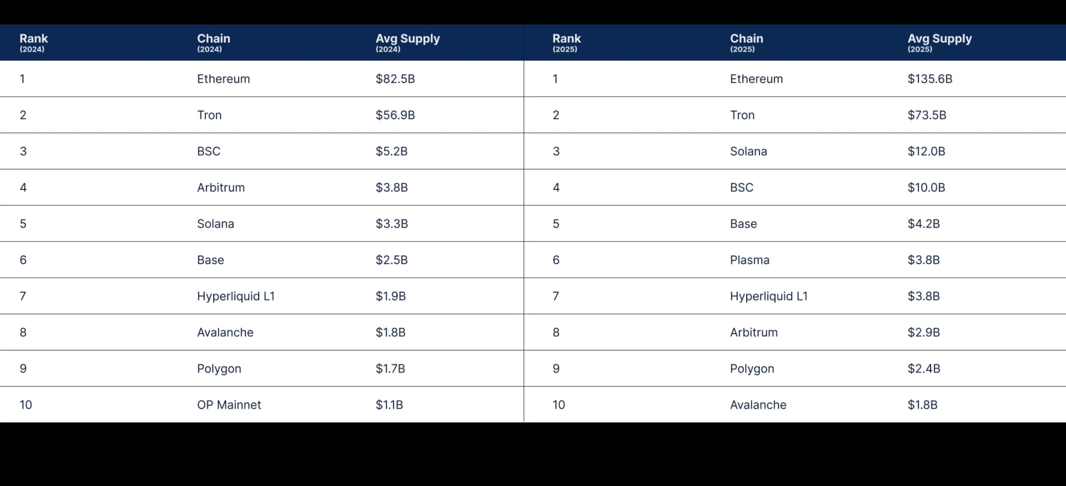Screen dimensions: 1066x486
Task: Select the $12.0B average supply cell
Action: [926, 151]
